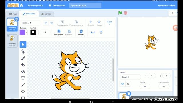Screen dimensions: 183x103
Task: Click the green flag to start
Action: click(x=120, y=13)
